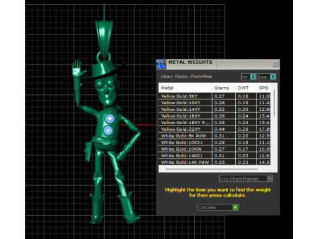
Task: Click the green Calculate arrow icon
Action: click(x=235, y=207)
